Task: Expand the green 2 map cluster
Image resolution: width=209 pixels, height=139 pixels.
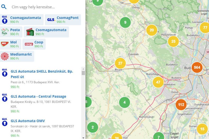Action: click(93, 127)
